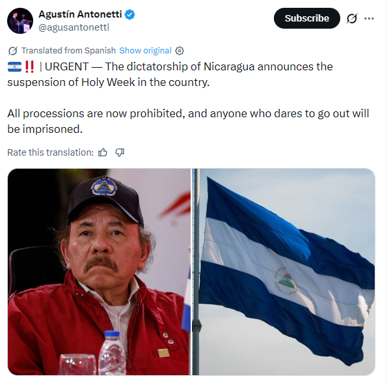Image resolution: width=391 pixels, height=383 pixels.
Task: Open the Grok icon beside Subscribe
Action: point(352,18)
